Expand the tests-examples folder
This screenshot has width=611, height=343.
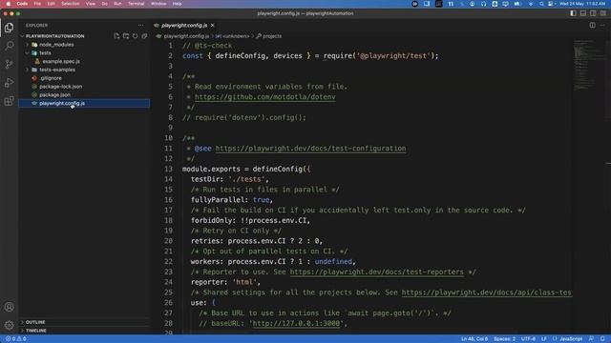click(57, 70)
